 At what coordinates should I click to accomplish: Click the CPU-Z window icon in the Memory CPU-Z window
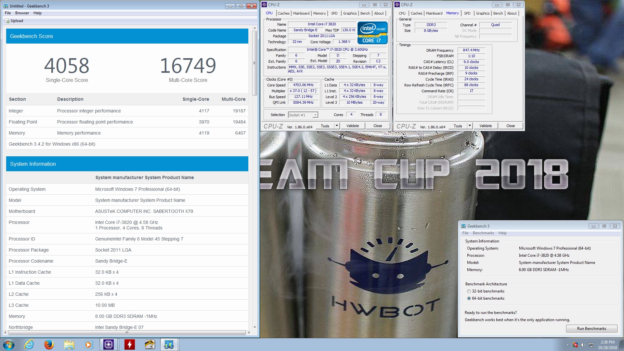tap(397, 5)
